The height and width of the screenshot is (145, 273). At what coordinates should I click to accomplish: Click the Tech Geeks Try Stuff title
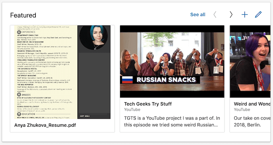[x=148, y=104]
